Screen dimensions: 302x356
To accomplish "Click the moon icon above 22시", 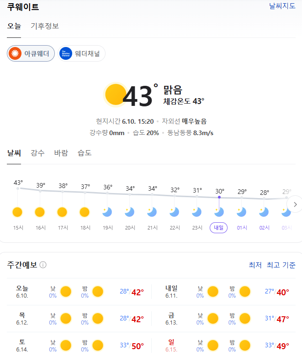I will (175, 212).
